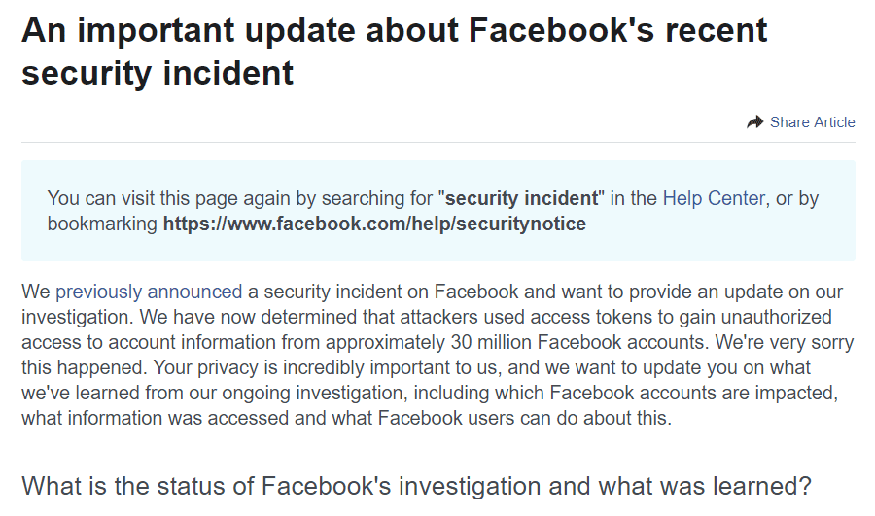Click the bold "security incident" phrase

521,199
